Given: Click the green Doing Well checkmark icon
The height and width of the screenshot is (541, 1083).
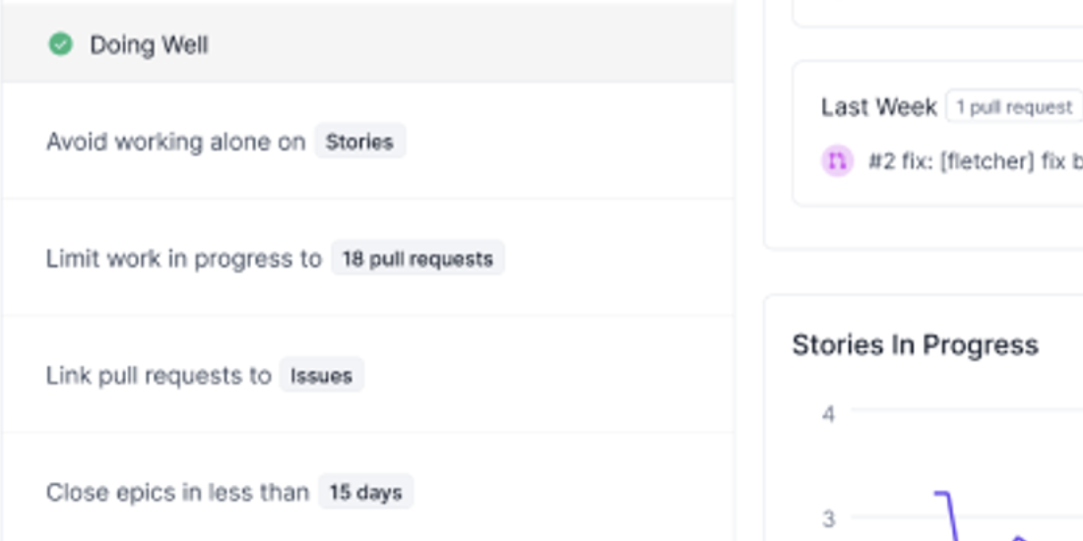Looking at the screenshot, I should (x=61, y=44).
